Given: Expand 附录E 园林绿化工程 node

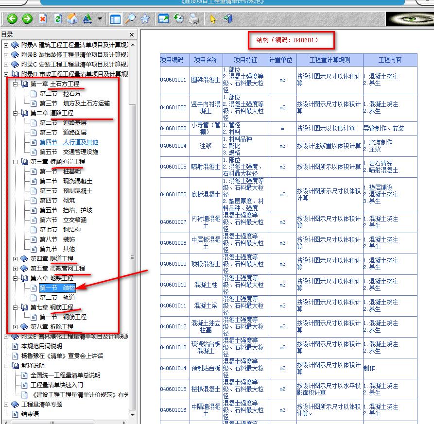Looking at the screenshot, I should coord(6,336).
